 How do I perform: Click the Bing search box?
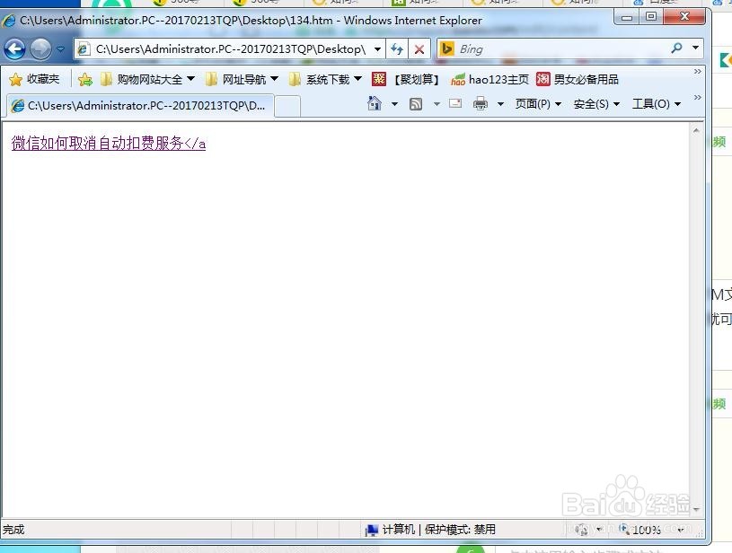click(x=560, y=49)
